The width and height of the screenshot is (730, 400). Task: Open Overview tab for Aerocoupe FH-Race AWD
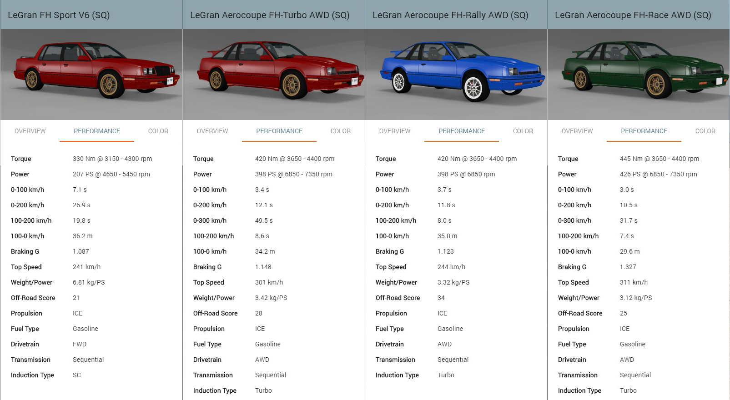point(577,131)
